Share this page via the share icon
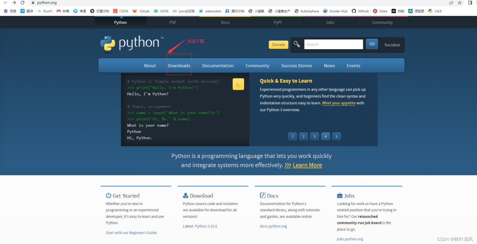Screen dimensions: 477x244 (451, 3)
